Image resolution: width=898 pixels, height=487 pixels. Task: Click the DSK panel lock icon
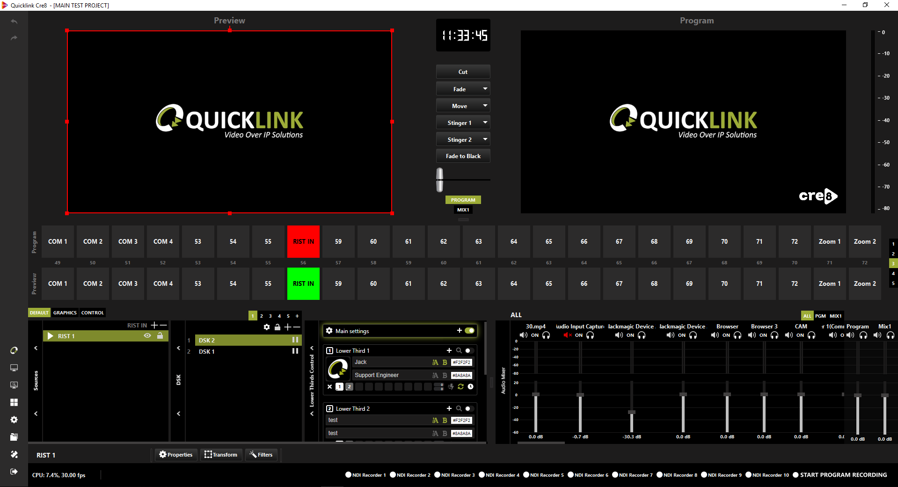point(277,327)
